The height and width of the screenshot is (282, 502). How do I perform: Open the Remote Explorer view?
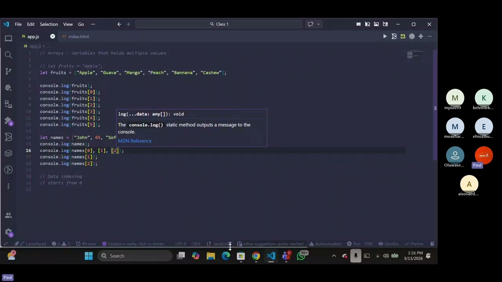pyautogui.click(x=8, y=104)
